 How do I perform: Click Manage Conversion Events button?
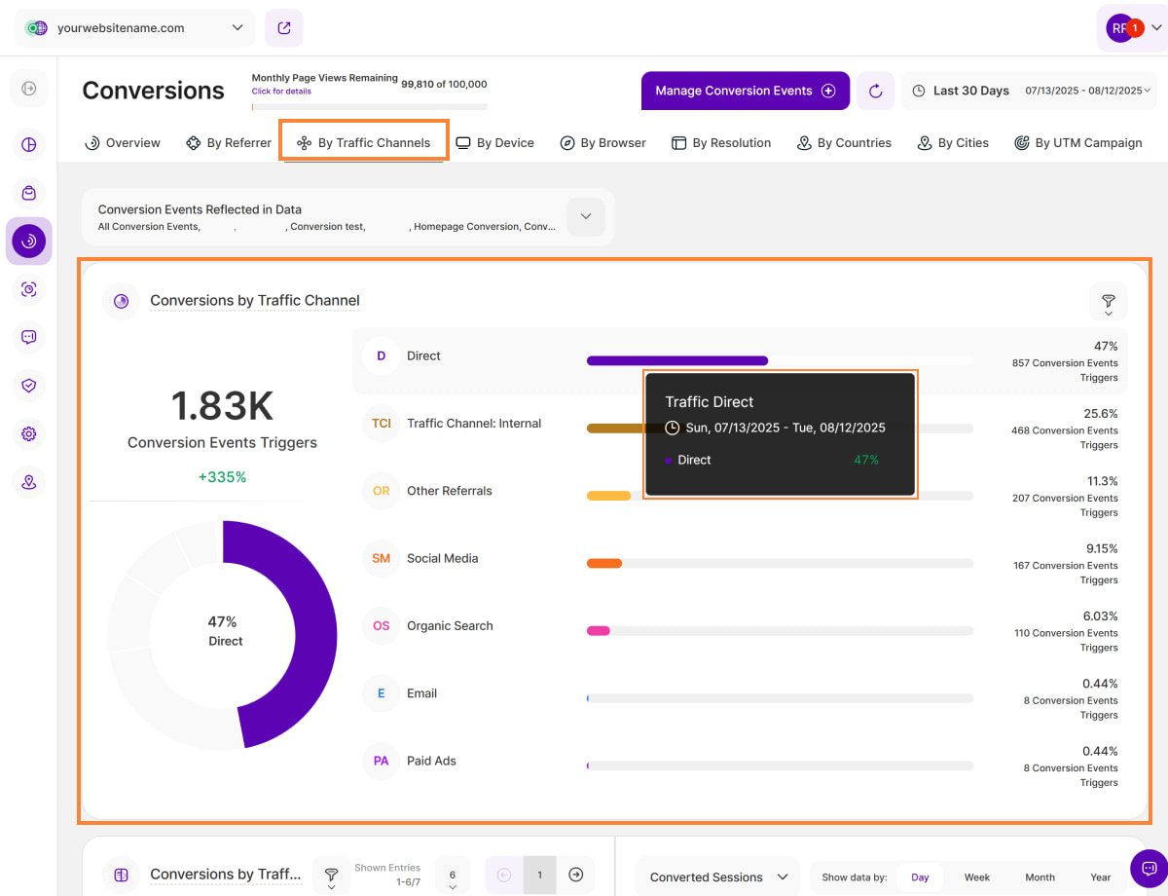[x=745, y=91]
